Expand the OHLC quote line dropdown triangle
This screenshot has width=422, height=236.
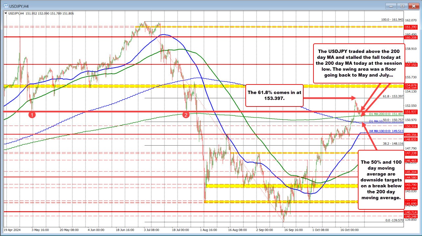(x=6, y=13)
